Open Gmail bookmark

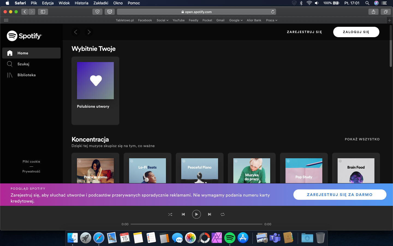click(221, 20)
